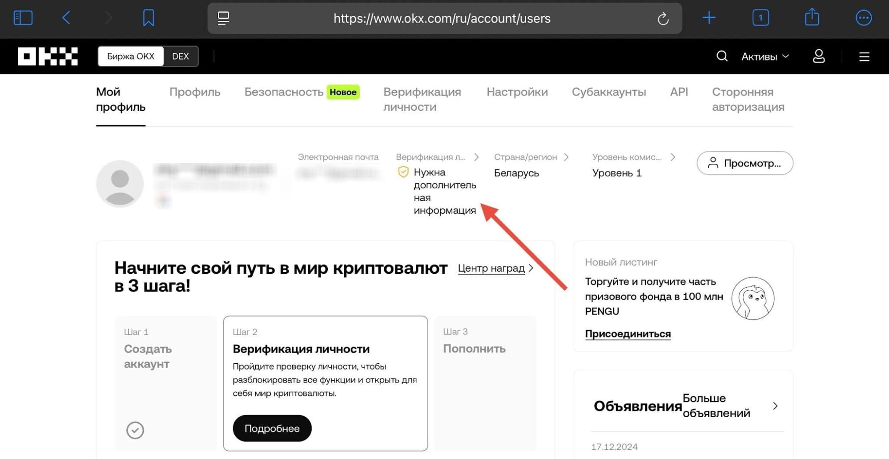The height and width of the screenshot is (459, 889).
Task: Select the Шаг 3 Пополнить card
Action: (485, 383)
